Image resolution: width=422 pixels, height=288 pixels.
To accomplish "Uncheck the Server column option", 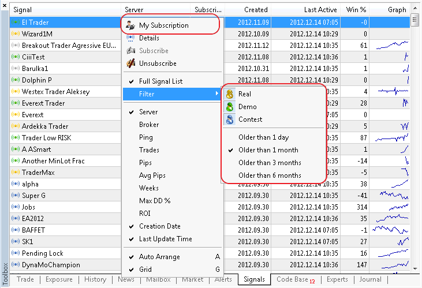I will click(148, 112).
